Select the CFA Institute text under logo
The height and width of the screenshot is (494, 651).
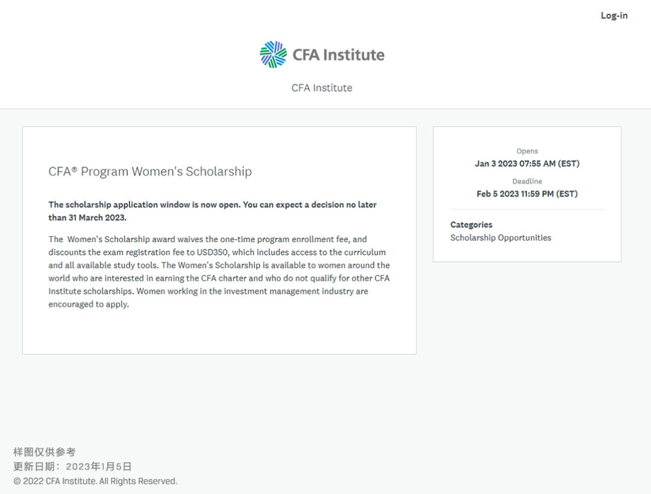(322, 88)
